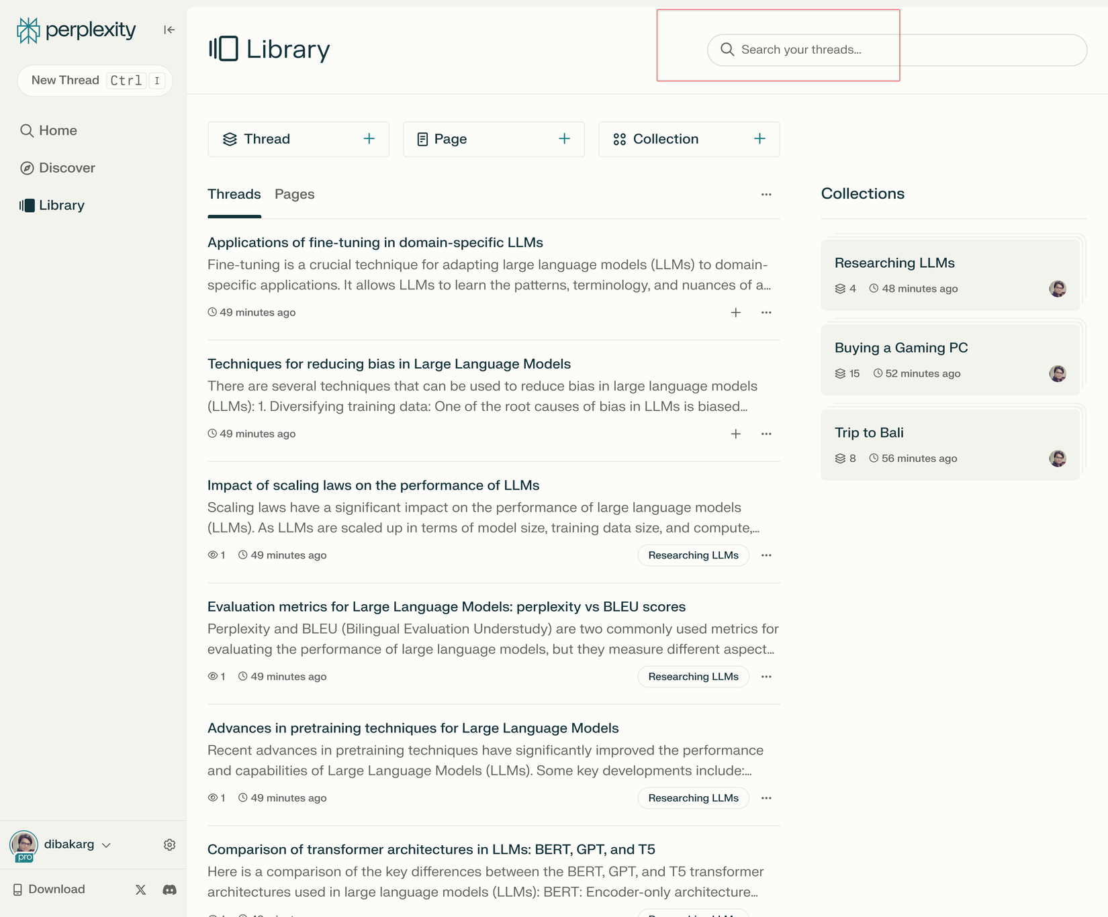The image size is (1108, 917).
Task: Click the plus icon on Collection button
Action: (x=759, y=139)
